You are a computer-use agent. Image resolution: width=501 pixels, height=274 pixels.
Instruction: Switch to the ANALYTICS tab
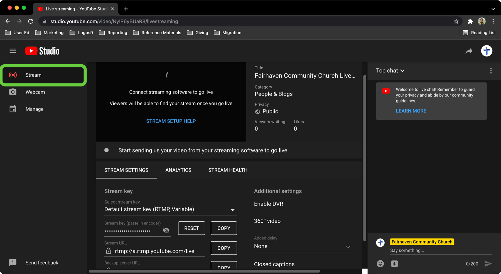pyautogui.click(x=178, y=170)
